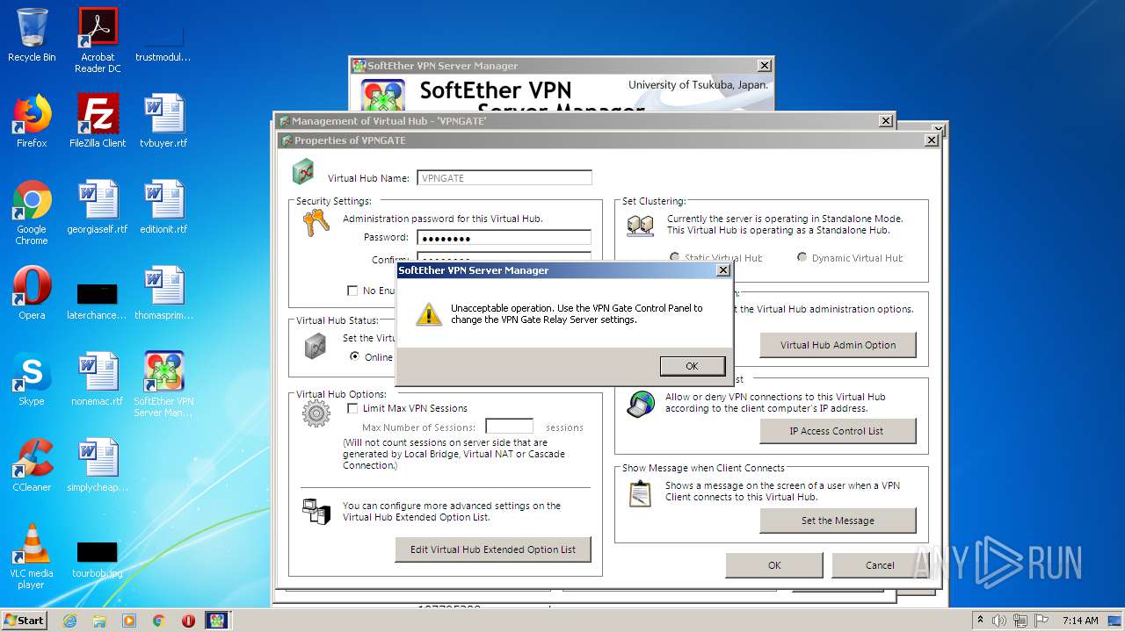Open SoftEther VPN Server Manager desktop shortcut
This screenshot has width=1125, height=632.
163,384
